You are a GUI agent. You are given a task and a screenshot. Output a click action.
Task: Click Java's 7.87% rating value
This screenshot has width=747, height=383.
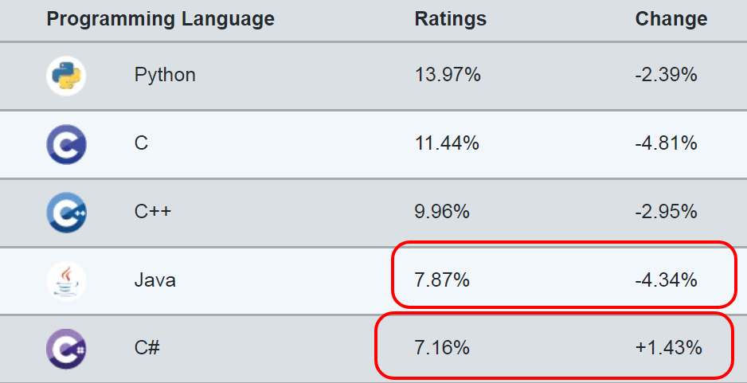point(442,280)
